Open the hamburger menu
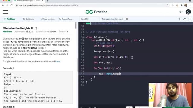This screenshot has height=108, width=193. (x=5, y=12)
